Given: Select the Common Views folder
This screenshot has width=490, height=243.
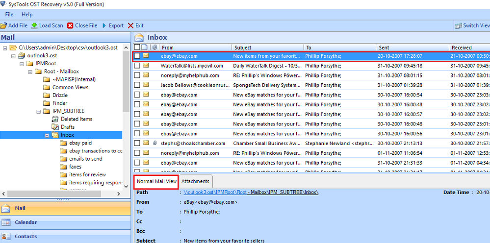Looking at the screenshot, I should pos(70,87).
